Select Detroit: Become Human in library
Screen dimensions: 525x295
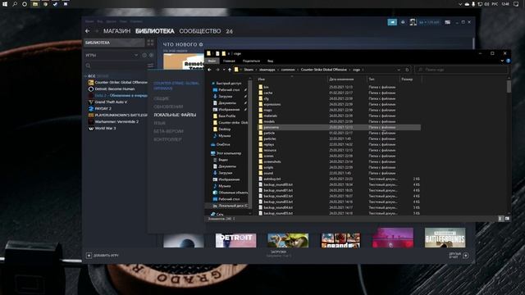[112, 89]
